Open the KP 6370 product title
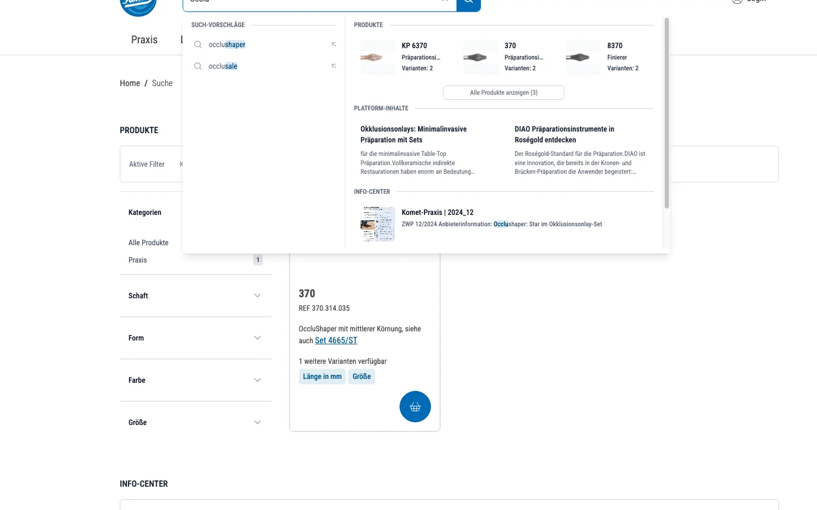 (414, 45)
